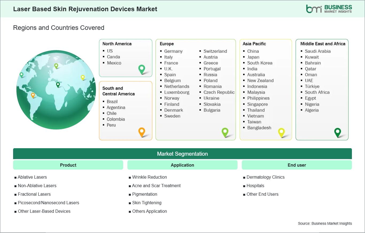Click 'Bangladesh' in Asia Pacific list
Viewport: 365px width, 233px height.
(259, 128)
